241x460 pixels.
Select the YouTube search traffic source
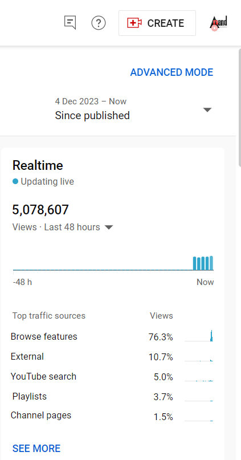pos(43,376)
